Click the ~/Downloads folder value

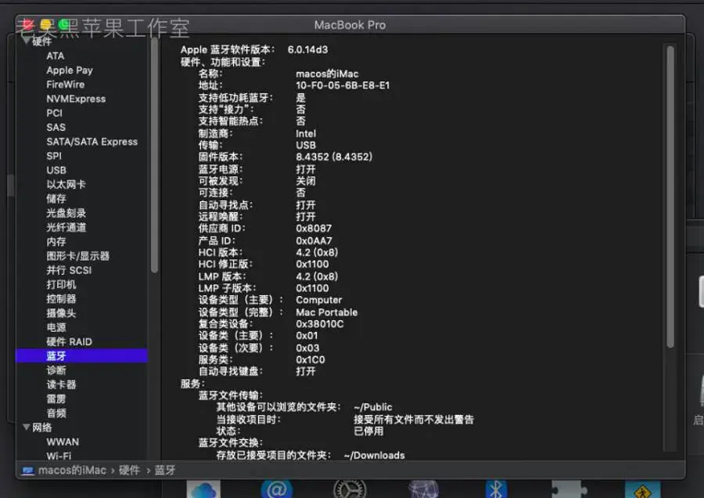click(375, 455)
